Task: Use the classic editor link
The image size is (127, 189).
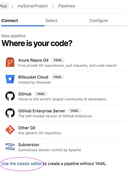Action: 22,164
